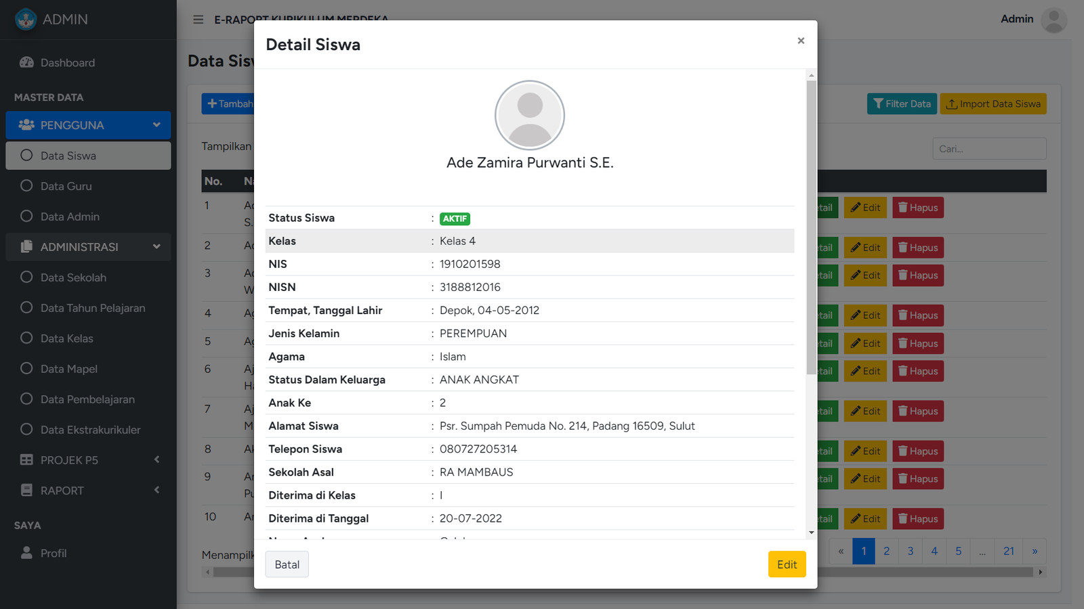Click the Profil person icon in sidebar

26,553
